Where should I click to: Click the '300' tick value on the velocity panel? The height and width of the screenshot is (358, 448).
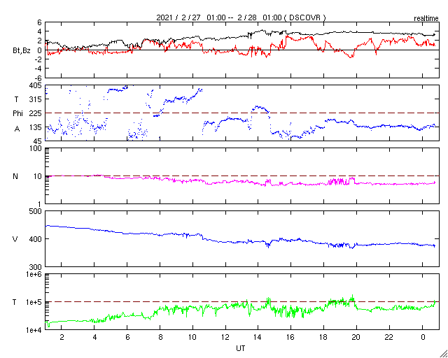[36, 267]
